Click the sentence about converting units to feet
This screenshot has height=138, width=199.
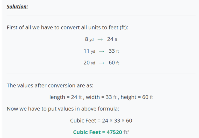(67, 27)
